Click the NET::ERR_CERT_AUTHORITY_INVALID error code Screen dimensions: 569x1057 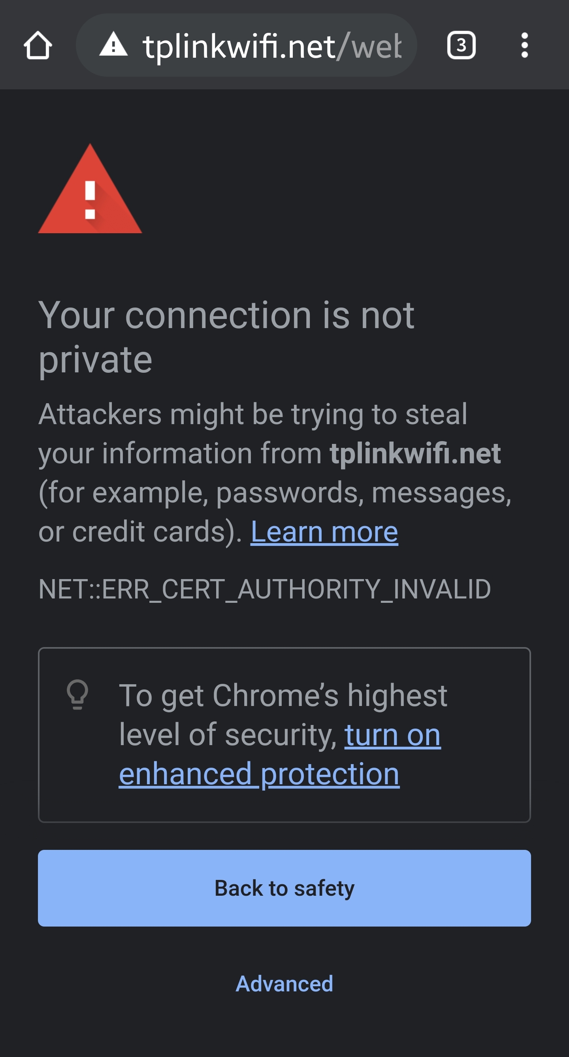pos(265,589)
